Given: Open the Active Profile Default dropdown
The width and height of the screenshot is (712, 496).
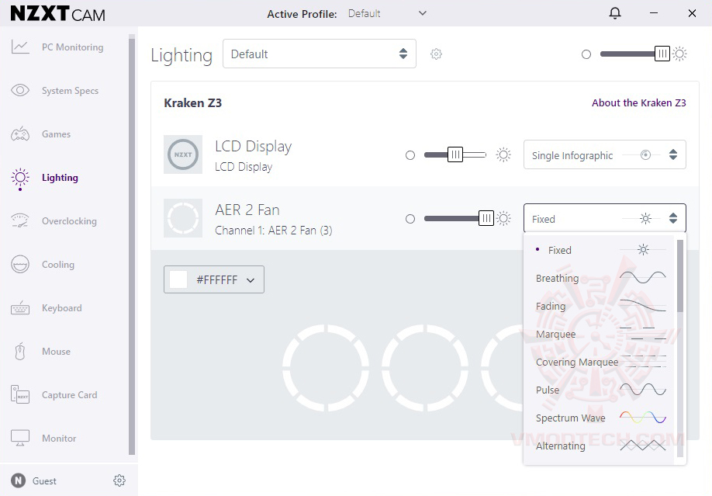Looking at the screenshot, I should [387, 14].
